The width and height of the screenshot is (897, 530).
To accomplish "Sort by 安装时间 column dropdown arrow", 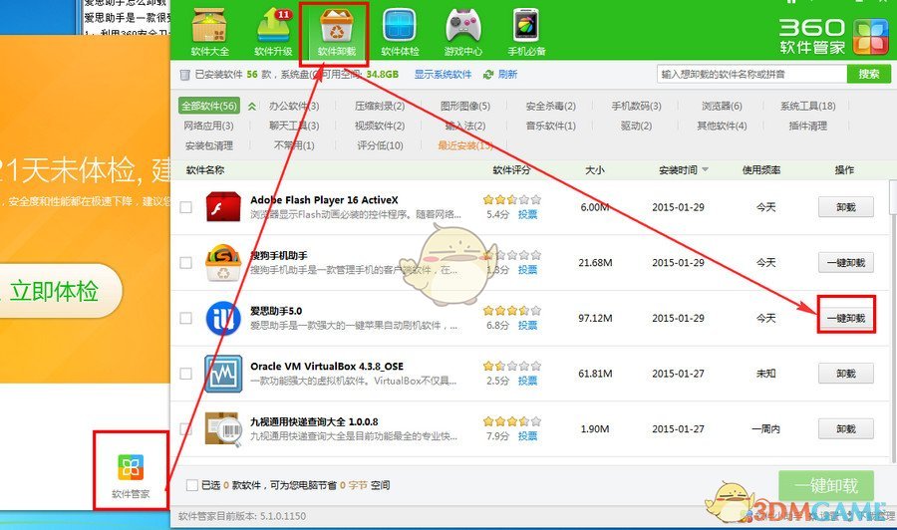I will 705,169.
